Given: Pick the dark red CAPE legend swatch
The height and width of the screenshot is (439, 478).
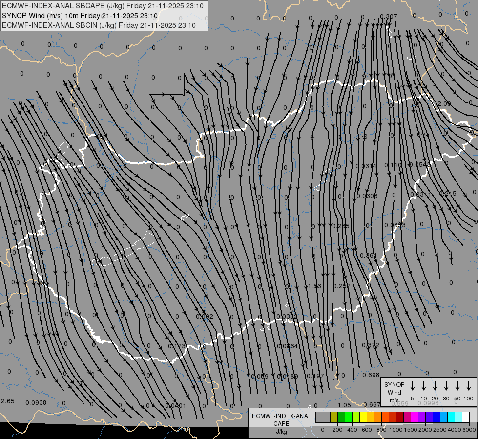Looking at the screenshot, I should pyautogui.click(x=400, y=417).
